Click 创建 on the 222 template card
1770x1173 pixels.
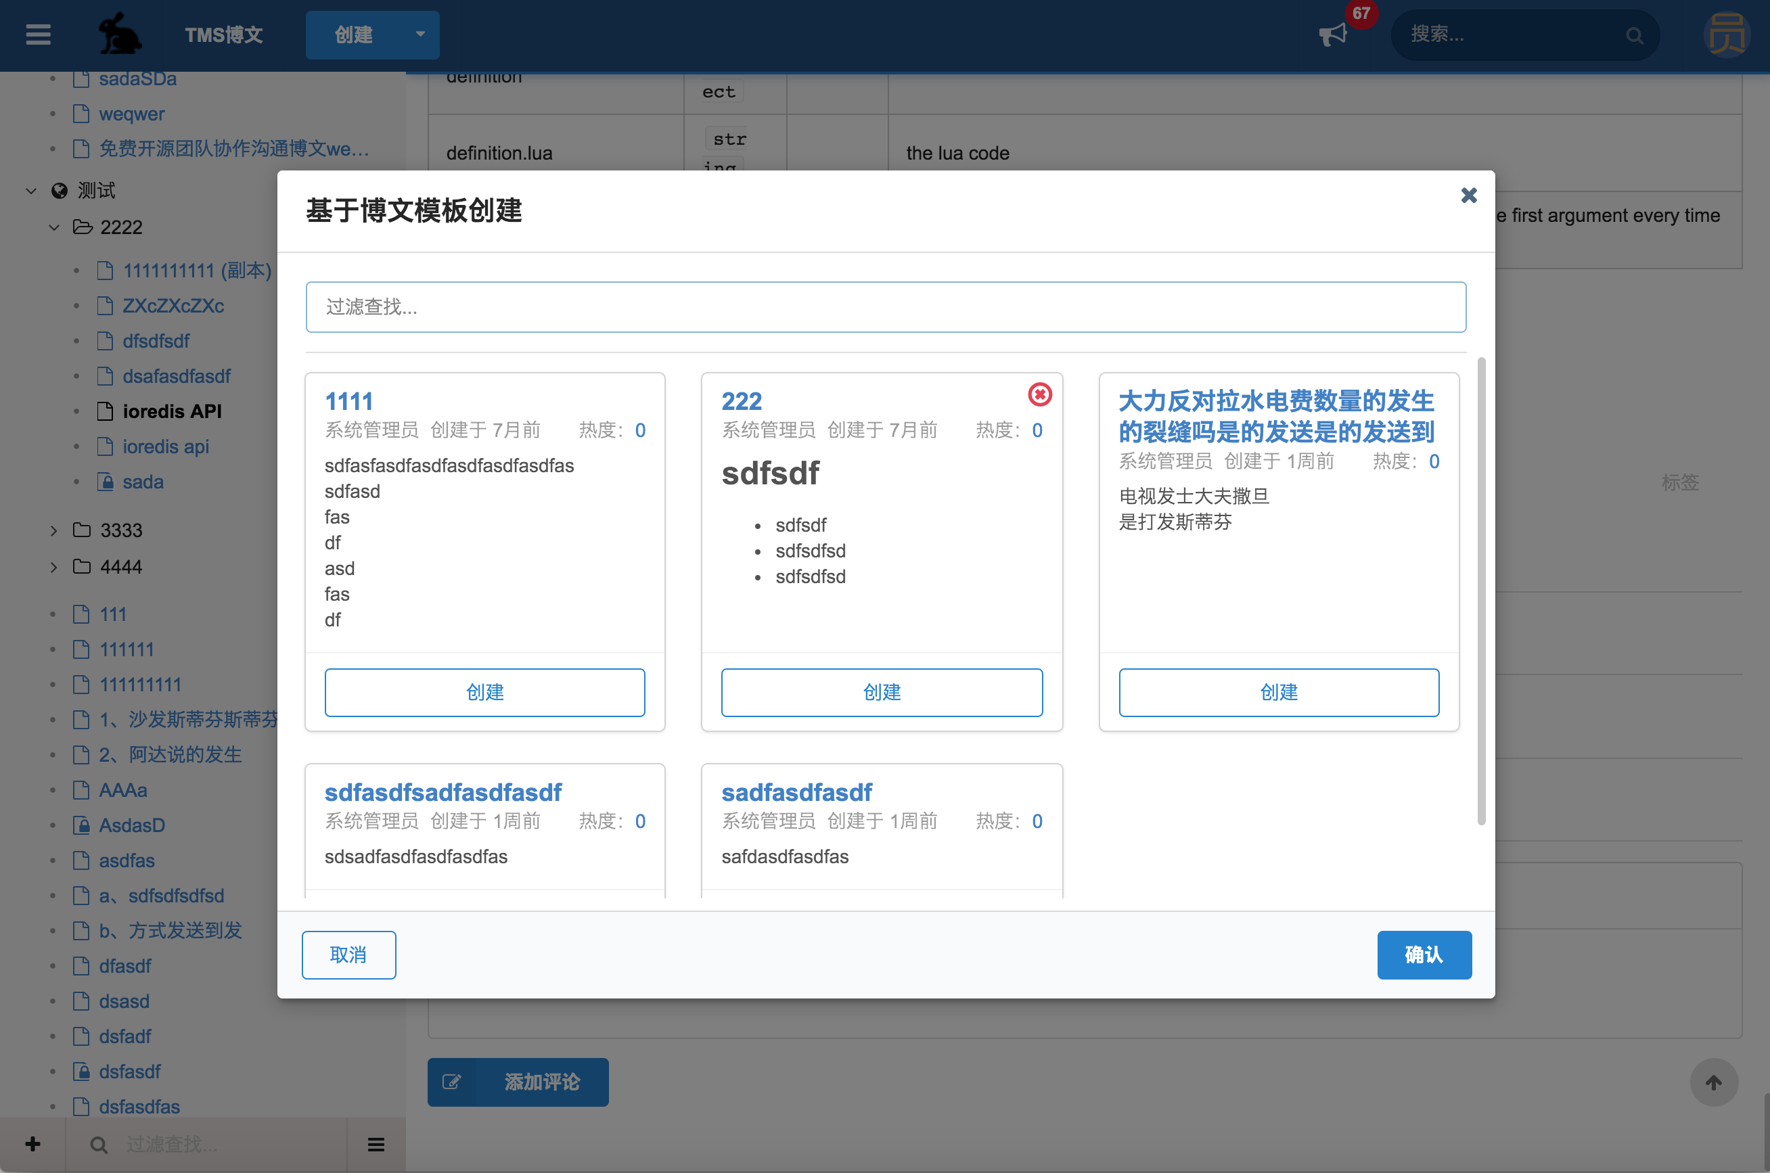pyautogui.click(x=882, y=692)
